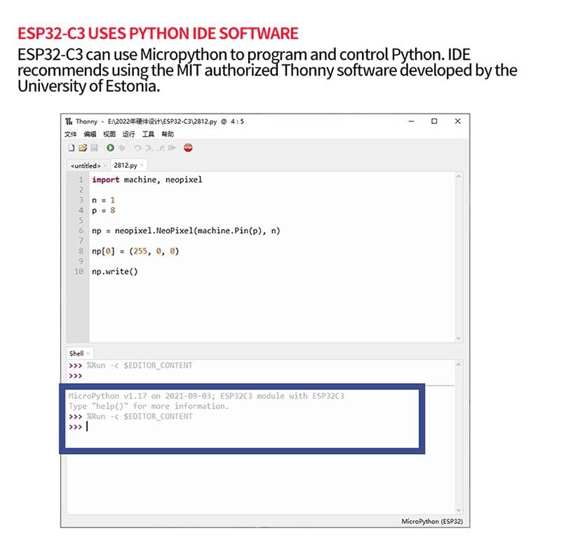
Task: Click the Debug script bug icon
Action: (121, 148)
